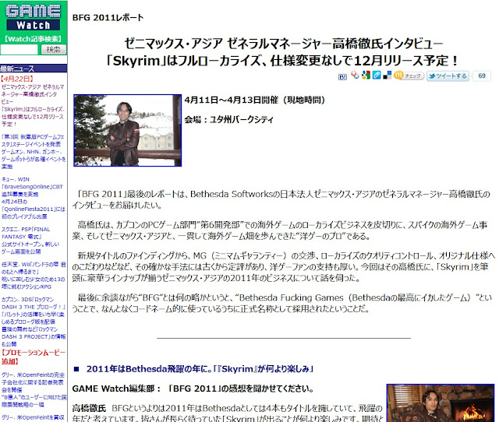Click the red 【プロモーションムービー追加】 text
The image size is (499, 422).
pos(33,357)
